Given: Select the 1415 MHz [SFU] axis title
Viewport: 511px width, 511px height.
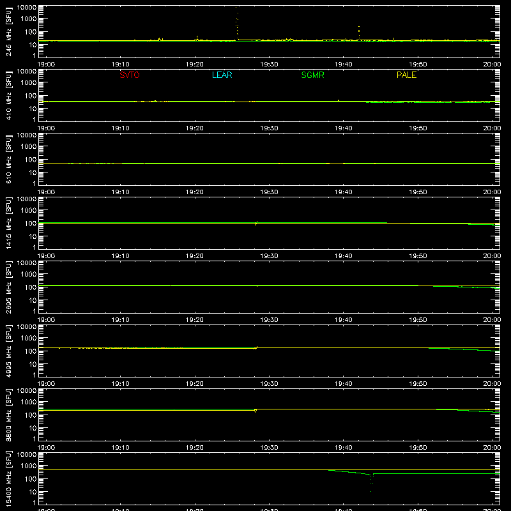Looking at the screenshot, I should click(x=8, y=224).
